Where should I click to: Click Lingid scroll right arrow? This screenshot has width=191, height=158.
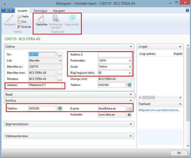[x=180, y=97]
